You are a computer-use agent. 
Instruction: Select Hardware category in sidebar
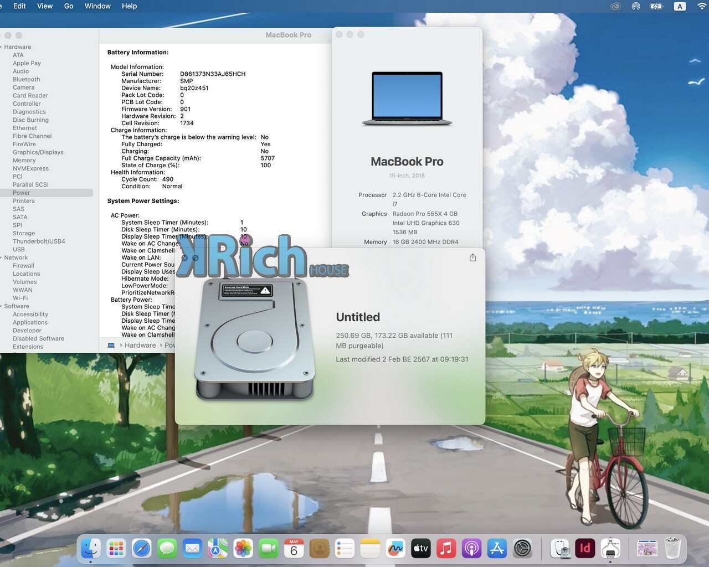[x=18, y=47]
